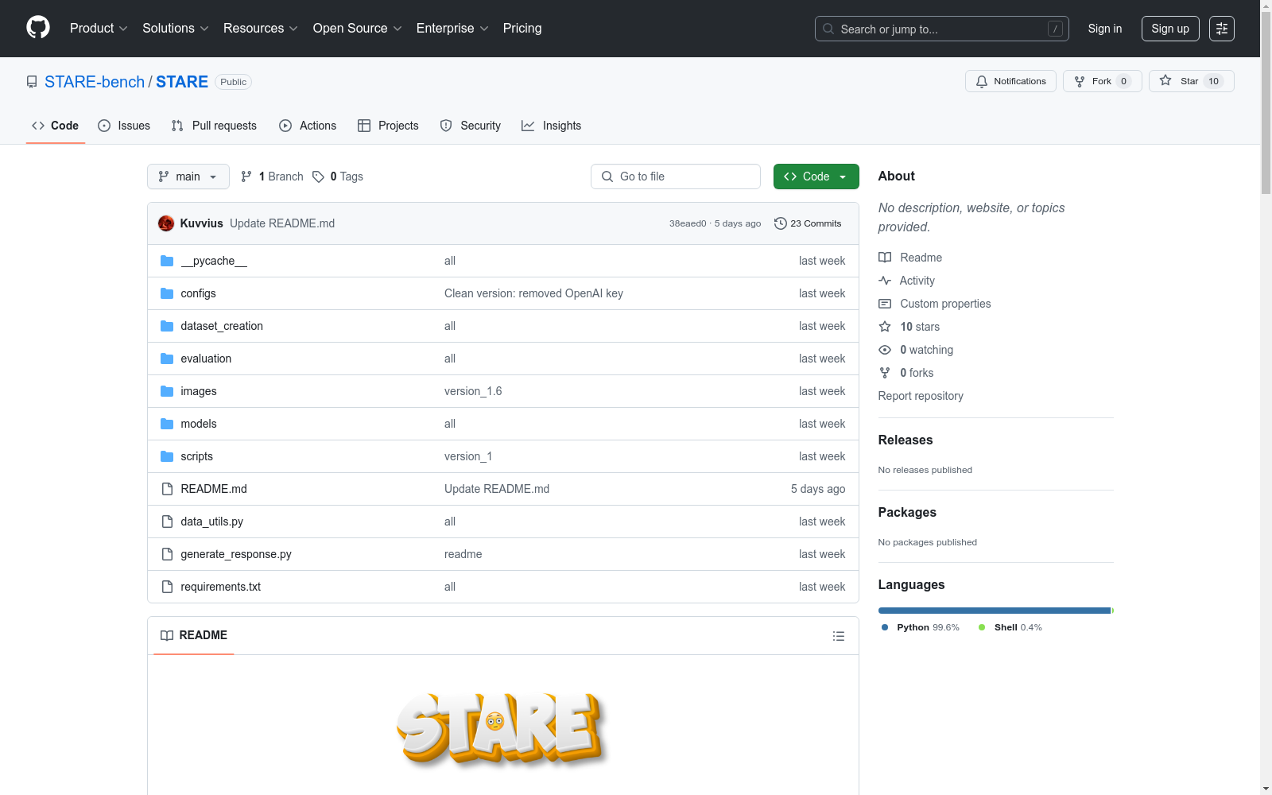This screenshot has height=795, width=1272.
Task: Open the Insights tab
Action: tap(552, 126)
